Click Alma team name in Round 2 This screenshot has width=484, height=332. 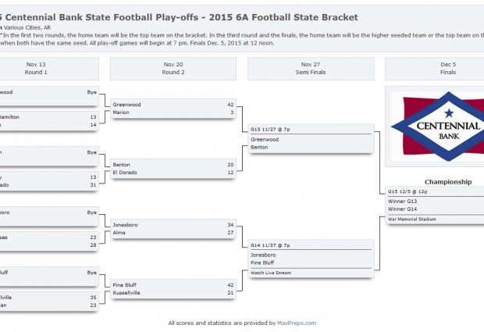point(119,233)
